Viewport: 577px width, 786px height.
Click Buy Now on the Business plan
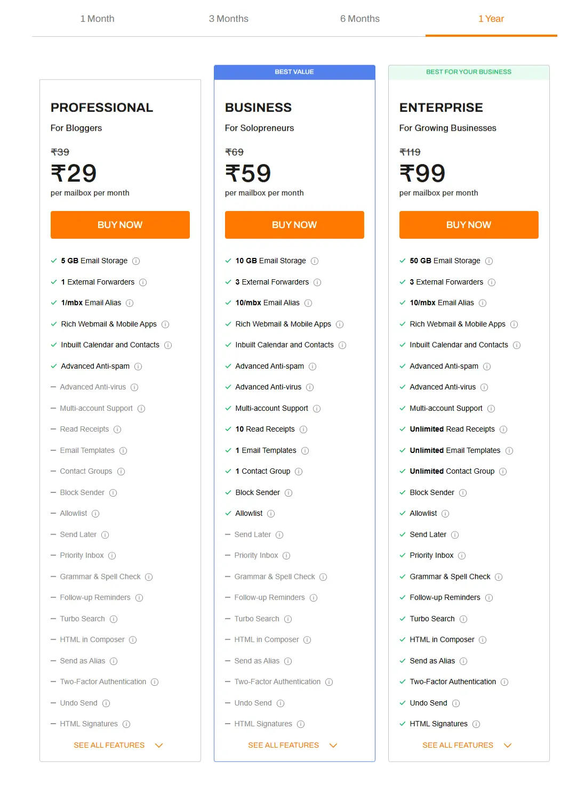[294, 224]
